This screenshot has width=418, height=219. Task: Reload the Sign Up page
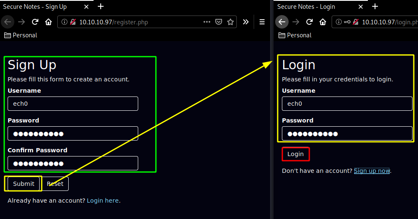35,22
